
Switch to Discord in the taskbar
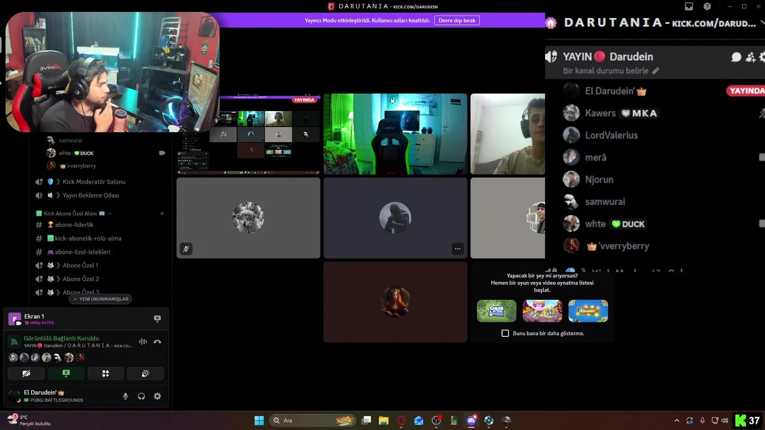(471, 420)
